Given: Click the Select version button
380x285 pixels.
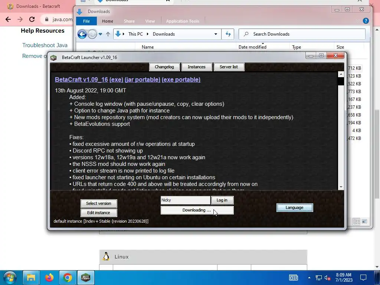Looking at the screenshot, I should pos(99,203).
